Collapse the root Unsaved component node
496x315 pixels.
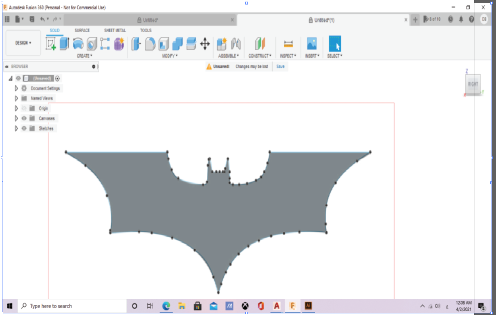11,78
